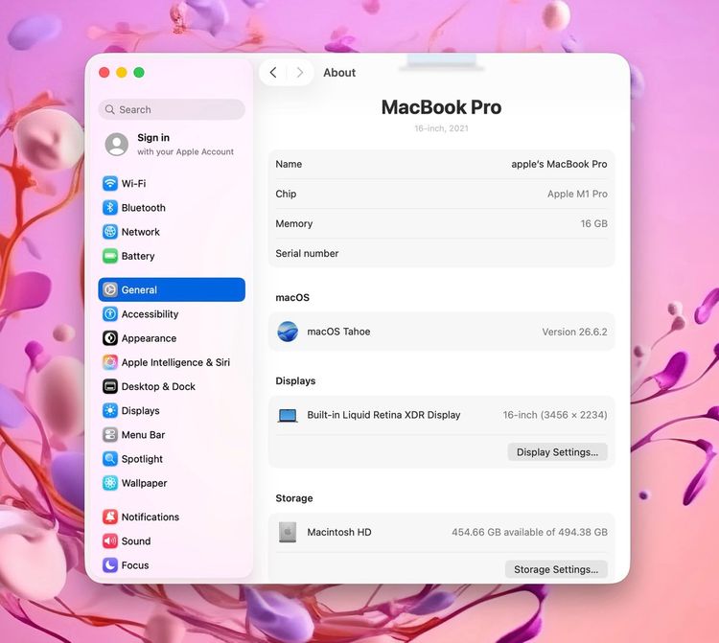Click the Apple Intelligence & Siri icon
The height and width of the screenshot is (643, 719).
coord(110,362)
